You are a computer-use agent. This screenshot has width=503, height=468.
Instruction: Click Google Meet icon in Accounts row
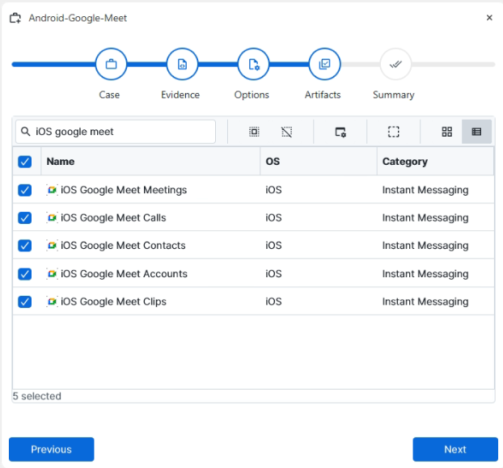52,274
